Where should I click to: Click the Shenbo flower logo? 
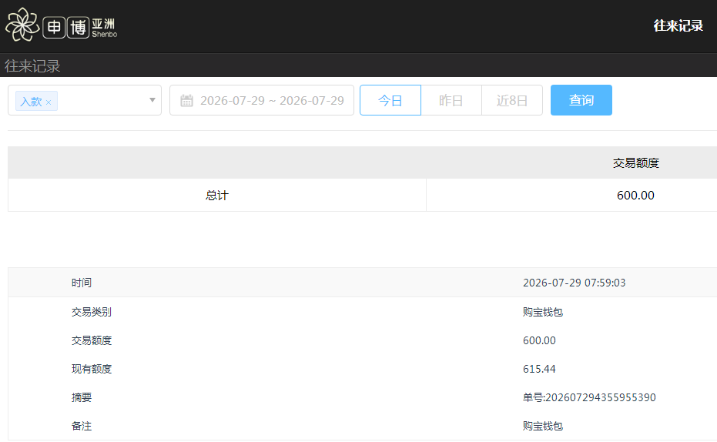22,25
